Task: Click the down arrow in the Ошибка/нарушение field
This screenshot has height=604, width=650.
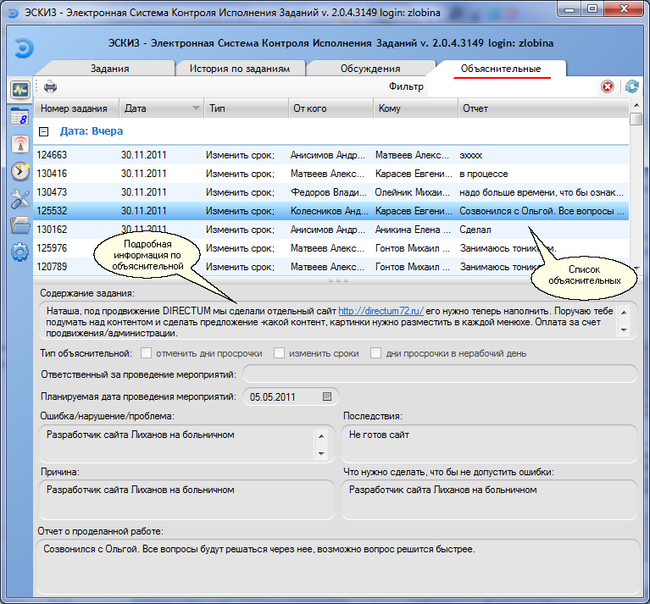Action: click(x=321, y=454)
